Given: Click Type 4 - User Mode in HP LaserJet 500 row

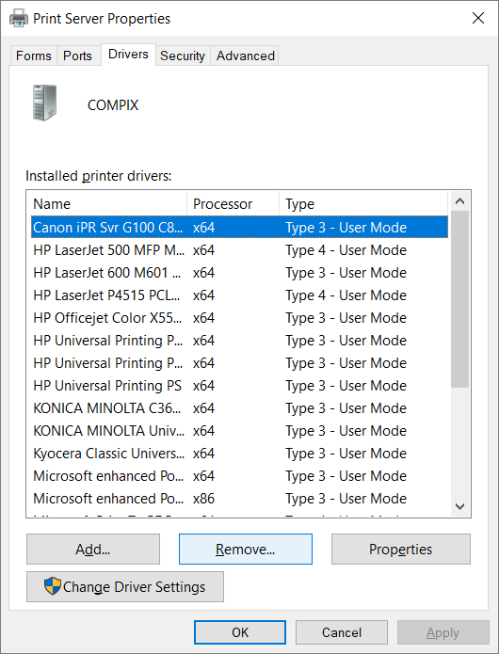Looking at the screenshot, I should click(x=346, y=250).
